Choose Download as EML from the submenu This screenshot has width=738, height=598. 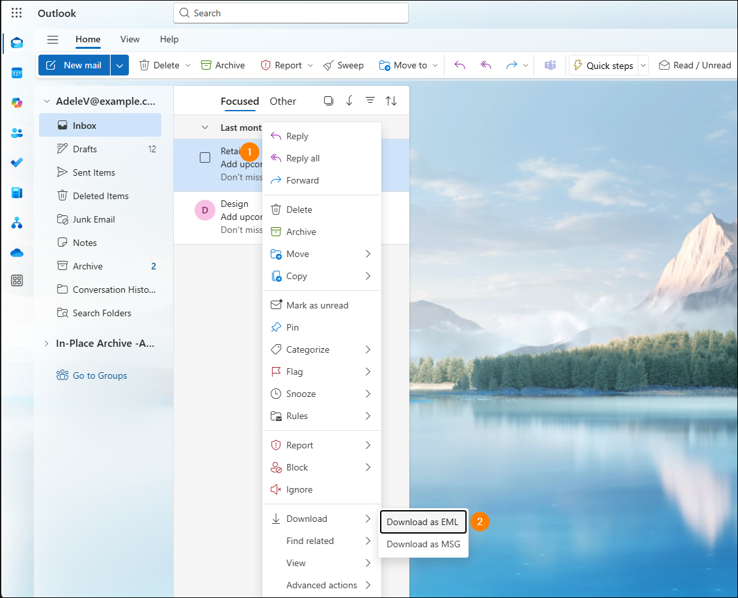point(422,521)
